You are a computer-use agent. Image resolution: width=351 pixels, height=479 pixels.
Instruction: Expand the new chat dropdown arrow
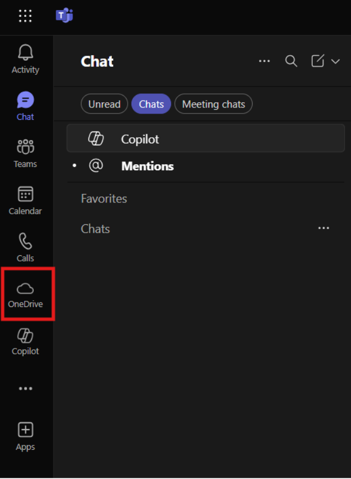click(336, 61)
